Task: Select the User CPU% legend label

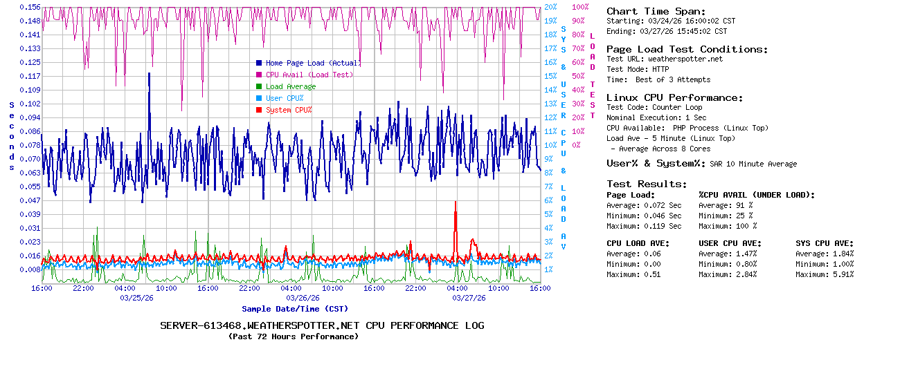Action: [285, 98]
